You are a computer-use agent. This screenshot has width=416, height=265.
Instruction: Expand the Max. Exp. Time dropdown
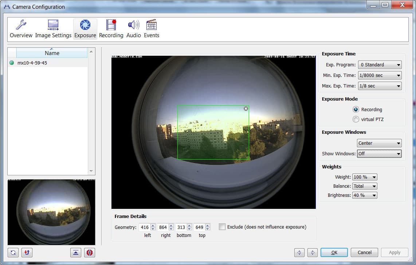tap(380, 86)
